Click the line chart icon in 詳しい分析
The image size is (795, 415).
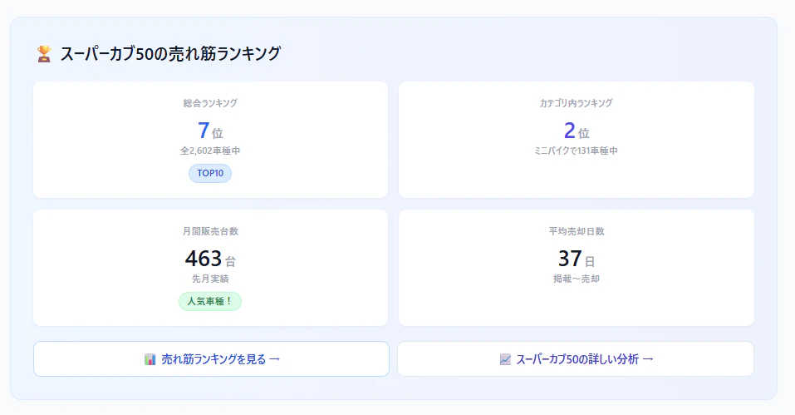coord(505,359)
